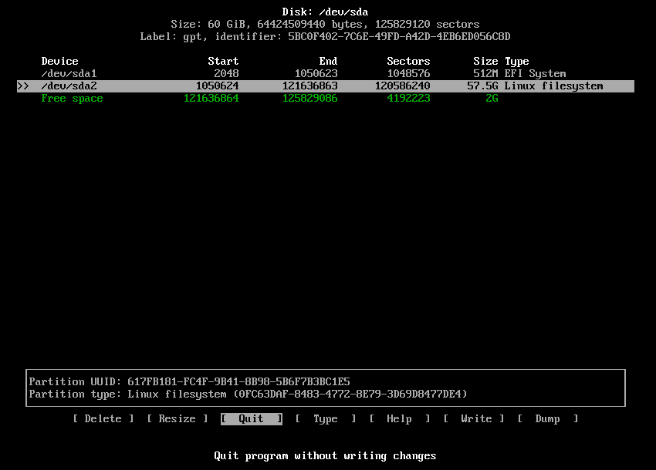
Task: Select the Delete menu option
Action: 103,418
